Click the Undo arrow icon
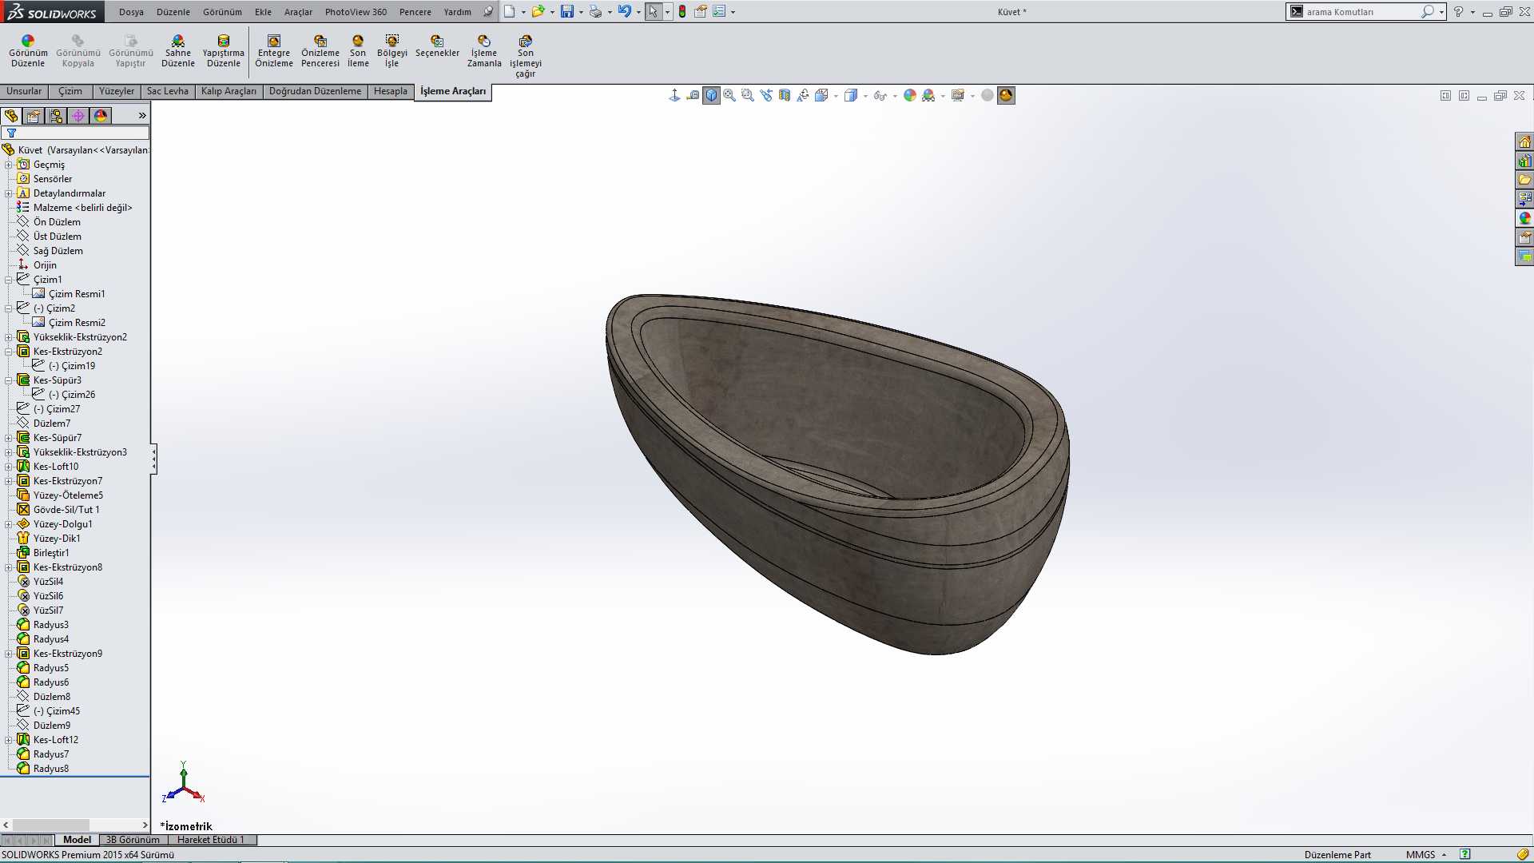 coord(624,11)
